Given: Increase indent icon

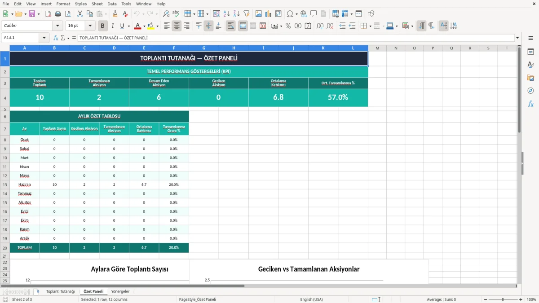Looking at the screenshot, I should click(x=342, y=26).
